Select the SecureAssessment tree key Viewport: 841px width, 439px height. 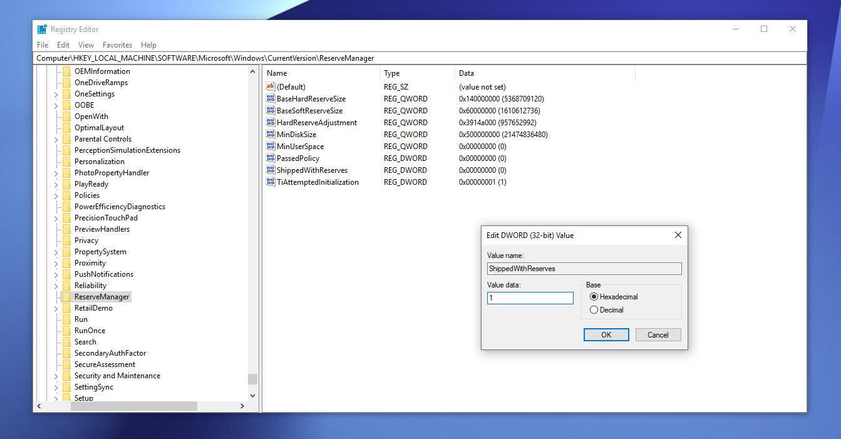click(105, 364)
